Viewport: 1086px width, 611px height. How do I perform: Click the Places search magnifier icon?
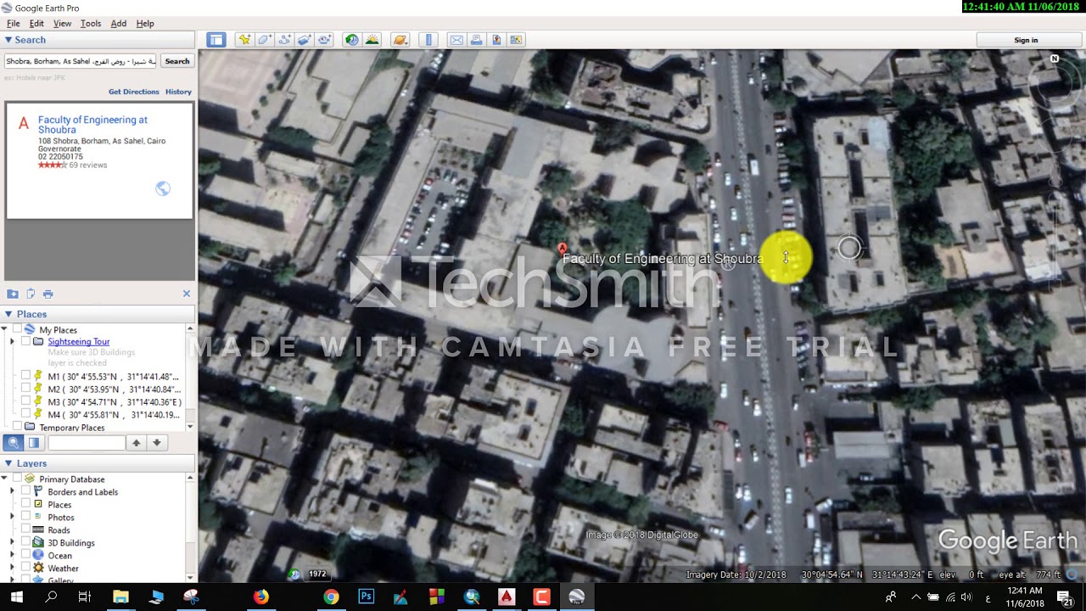click(14, 442)
